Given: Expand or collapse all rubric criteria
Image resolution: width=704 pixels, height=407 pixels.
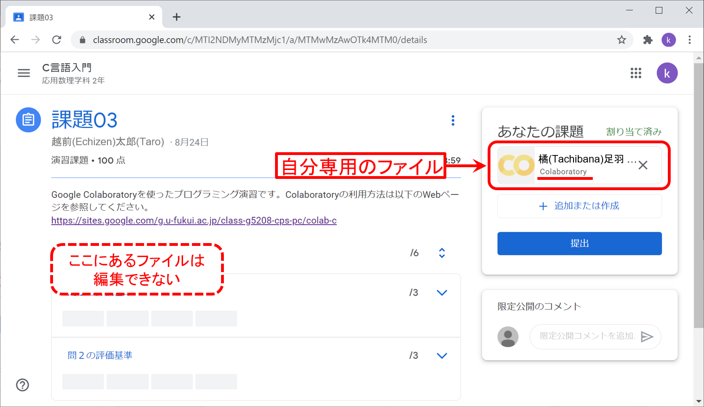Looking at the screenshot, I should click(442, 253).
